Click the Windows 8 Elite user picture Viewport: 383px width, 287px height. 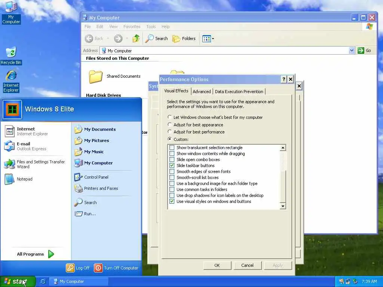tap(12, 109)
